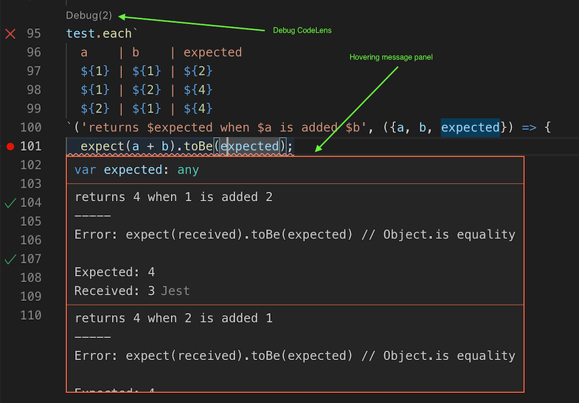Click the 'Jest' source label in hover panel
This screenshot has width=579, height=403.
(176, 291)
